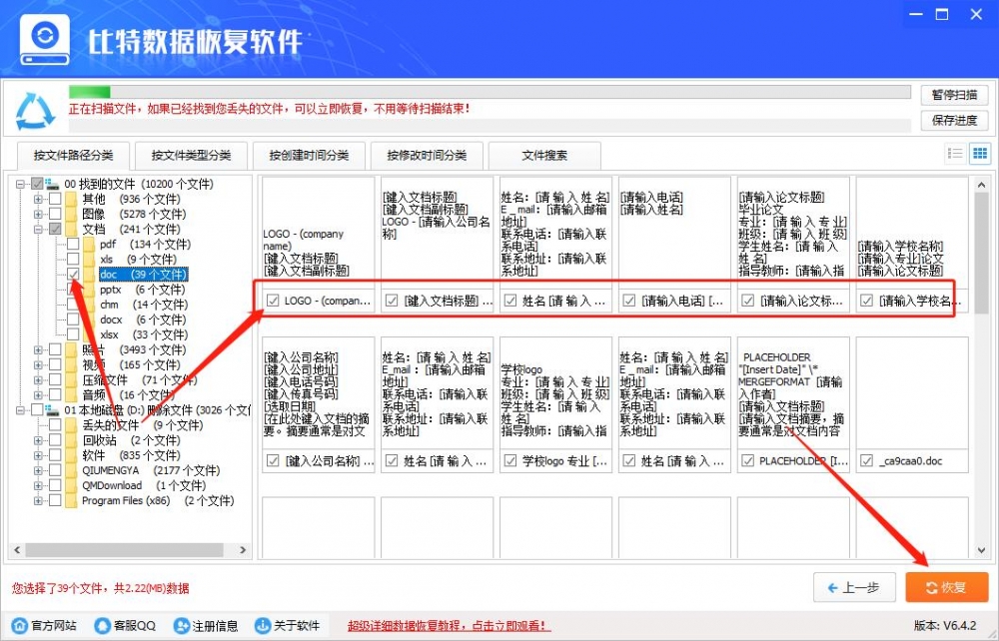Viewport: 999px width, 641px height.
Task: Click the QIUMENGYA folder icon
Action: point(71,471)
